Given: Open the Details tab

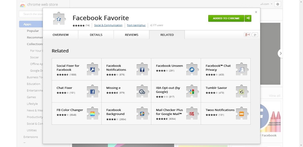Looking at the screenshot, I should pyautogui.click(x=96, y=35).
